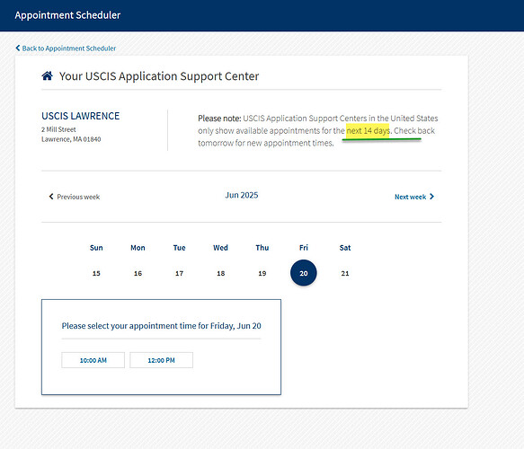Select Saturday the 21st on the calendar
The height and width of the screenshot is (449, 524).
pyautogui.click(x=345, y=273)
